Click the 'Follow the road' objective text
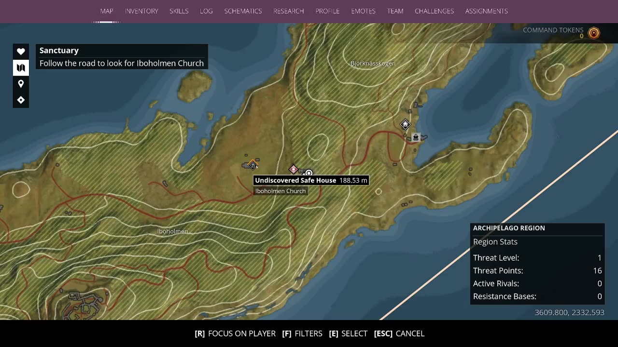 click(122, 63)
